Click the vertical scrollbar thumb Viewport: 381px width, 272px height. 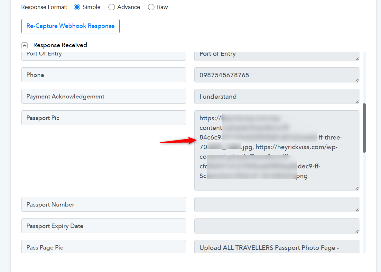[x=364, y=128]
